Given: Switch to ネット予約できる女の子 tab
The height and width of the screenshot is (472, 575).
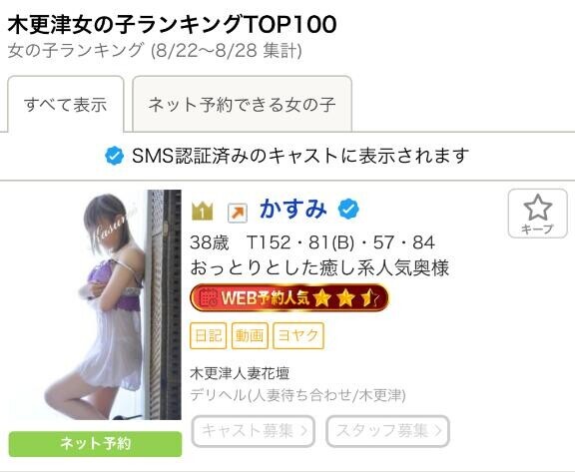Looking at the screenshot, I should 242,104.
